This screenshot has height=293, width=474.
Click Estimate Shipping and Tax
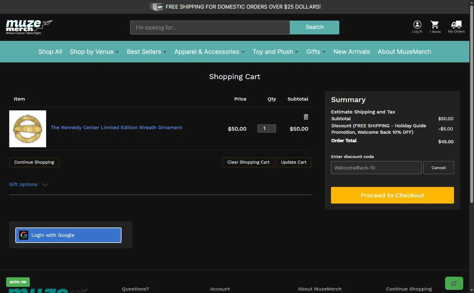(363, 112)
